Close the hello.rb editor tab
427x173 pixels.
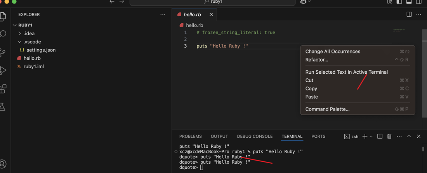[x=211, y=14]
